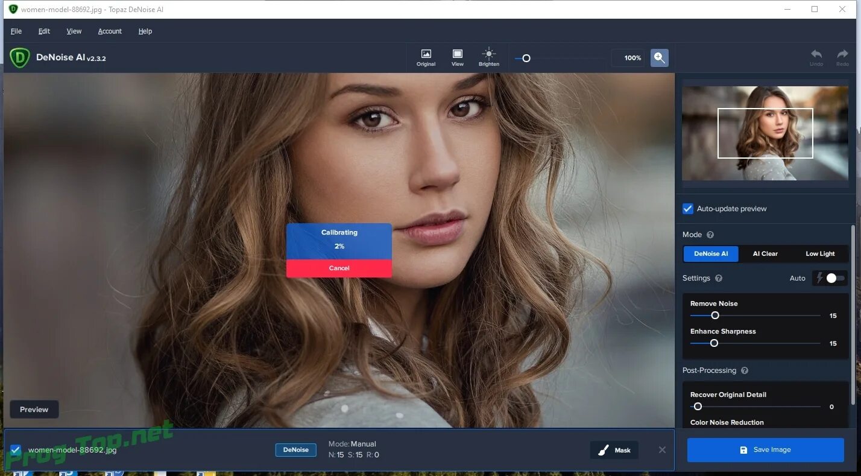Cancel the calibrating process
Image resolution: width=861 pixels, height=476 pixels.
coord(339,268)
